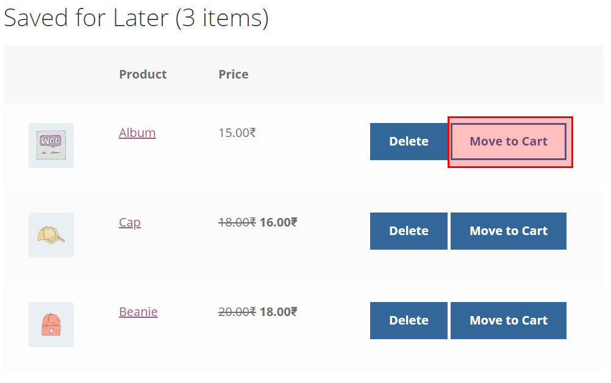Click the Cap sale price 16.00₹

(279, 222)
